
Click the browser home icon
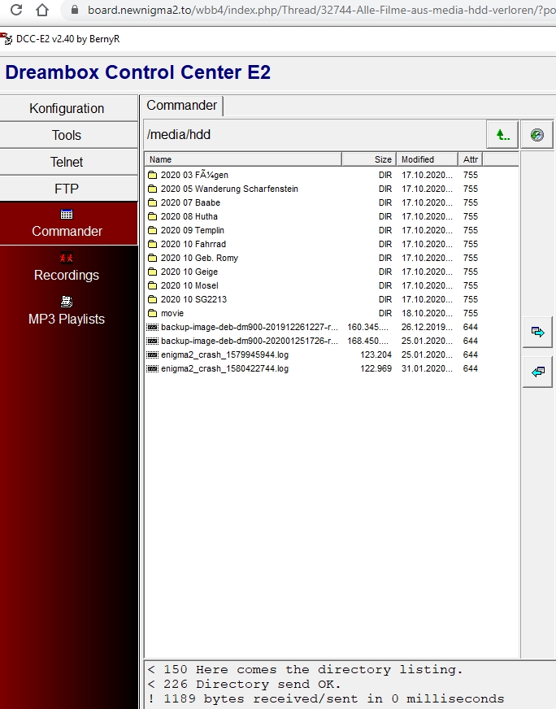(x=41, y=11)
